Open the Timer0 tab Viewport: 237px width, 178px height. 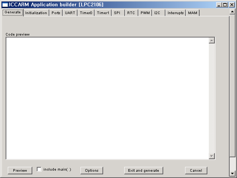[x=86, y=13]
